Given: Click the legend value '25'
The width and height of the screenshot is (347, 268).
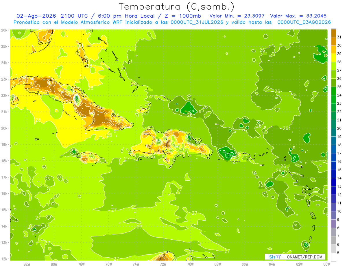Looking at the screenshot, I should 339,87.
